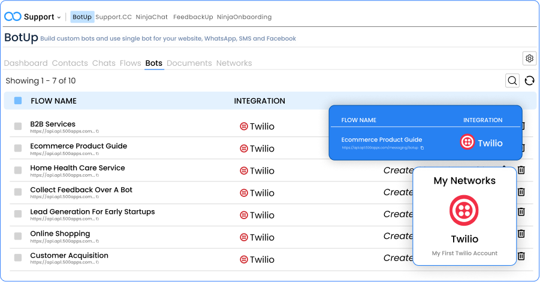Open the Lead Generation For Early Startups flow
Viewport: 540px width, 282px height.
[x=92, y=211]
